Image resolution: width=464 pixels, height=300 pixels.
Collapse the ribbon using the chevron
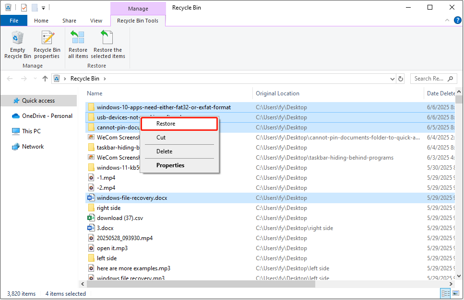(x=447, y=20)
